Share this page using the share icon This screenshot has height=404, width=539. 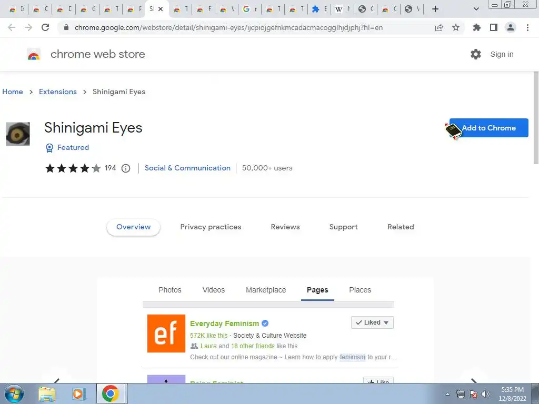pyautogui.click(x=439, y=27)
